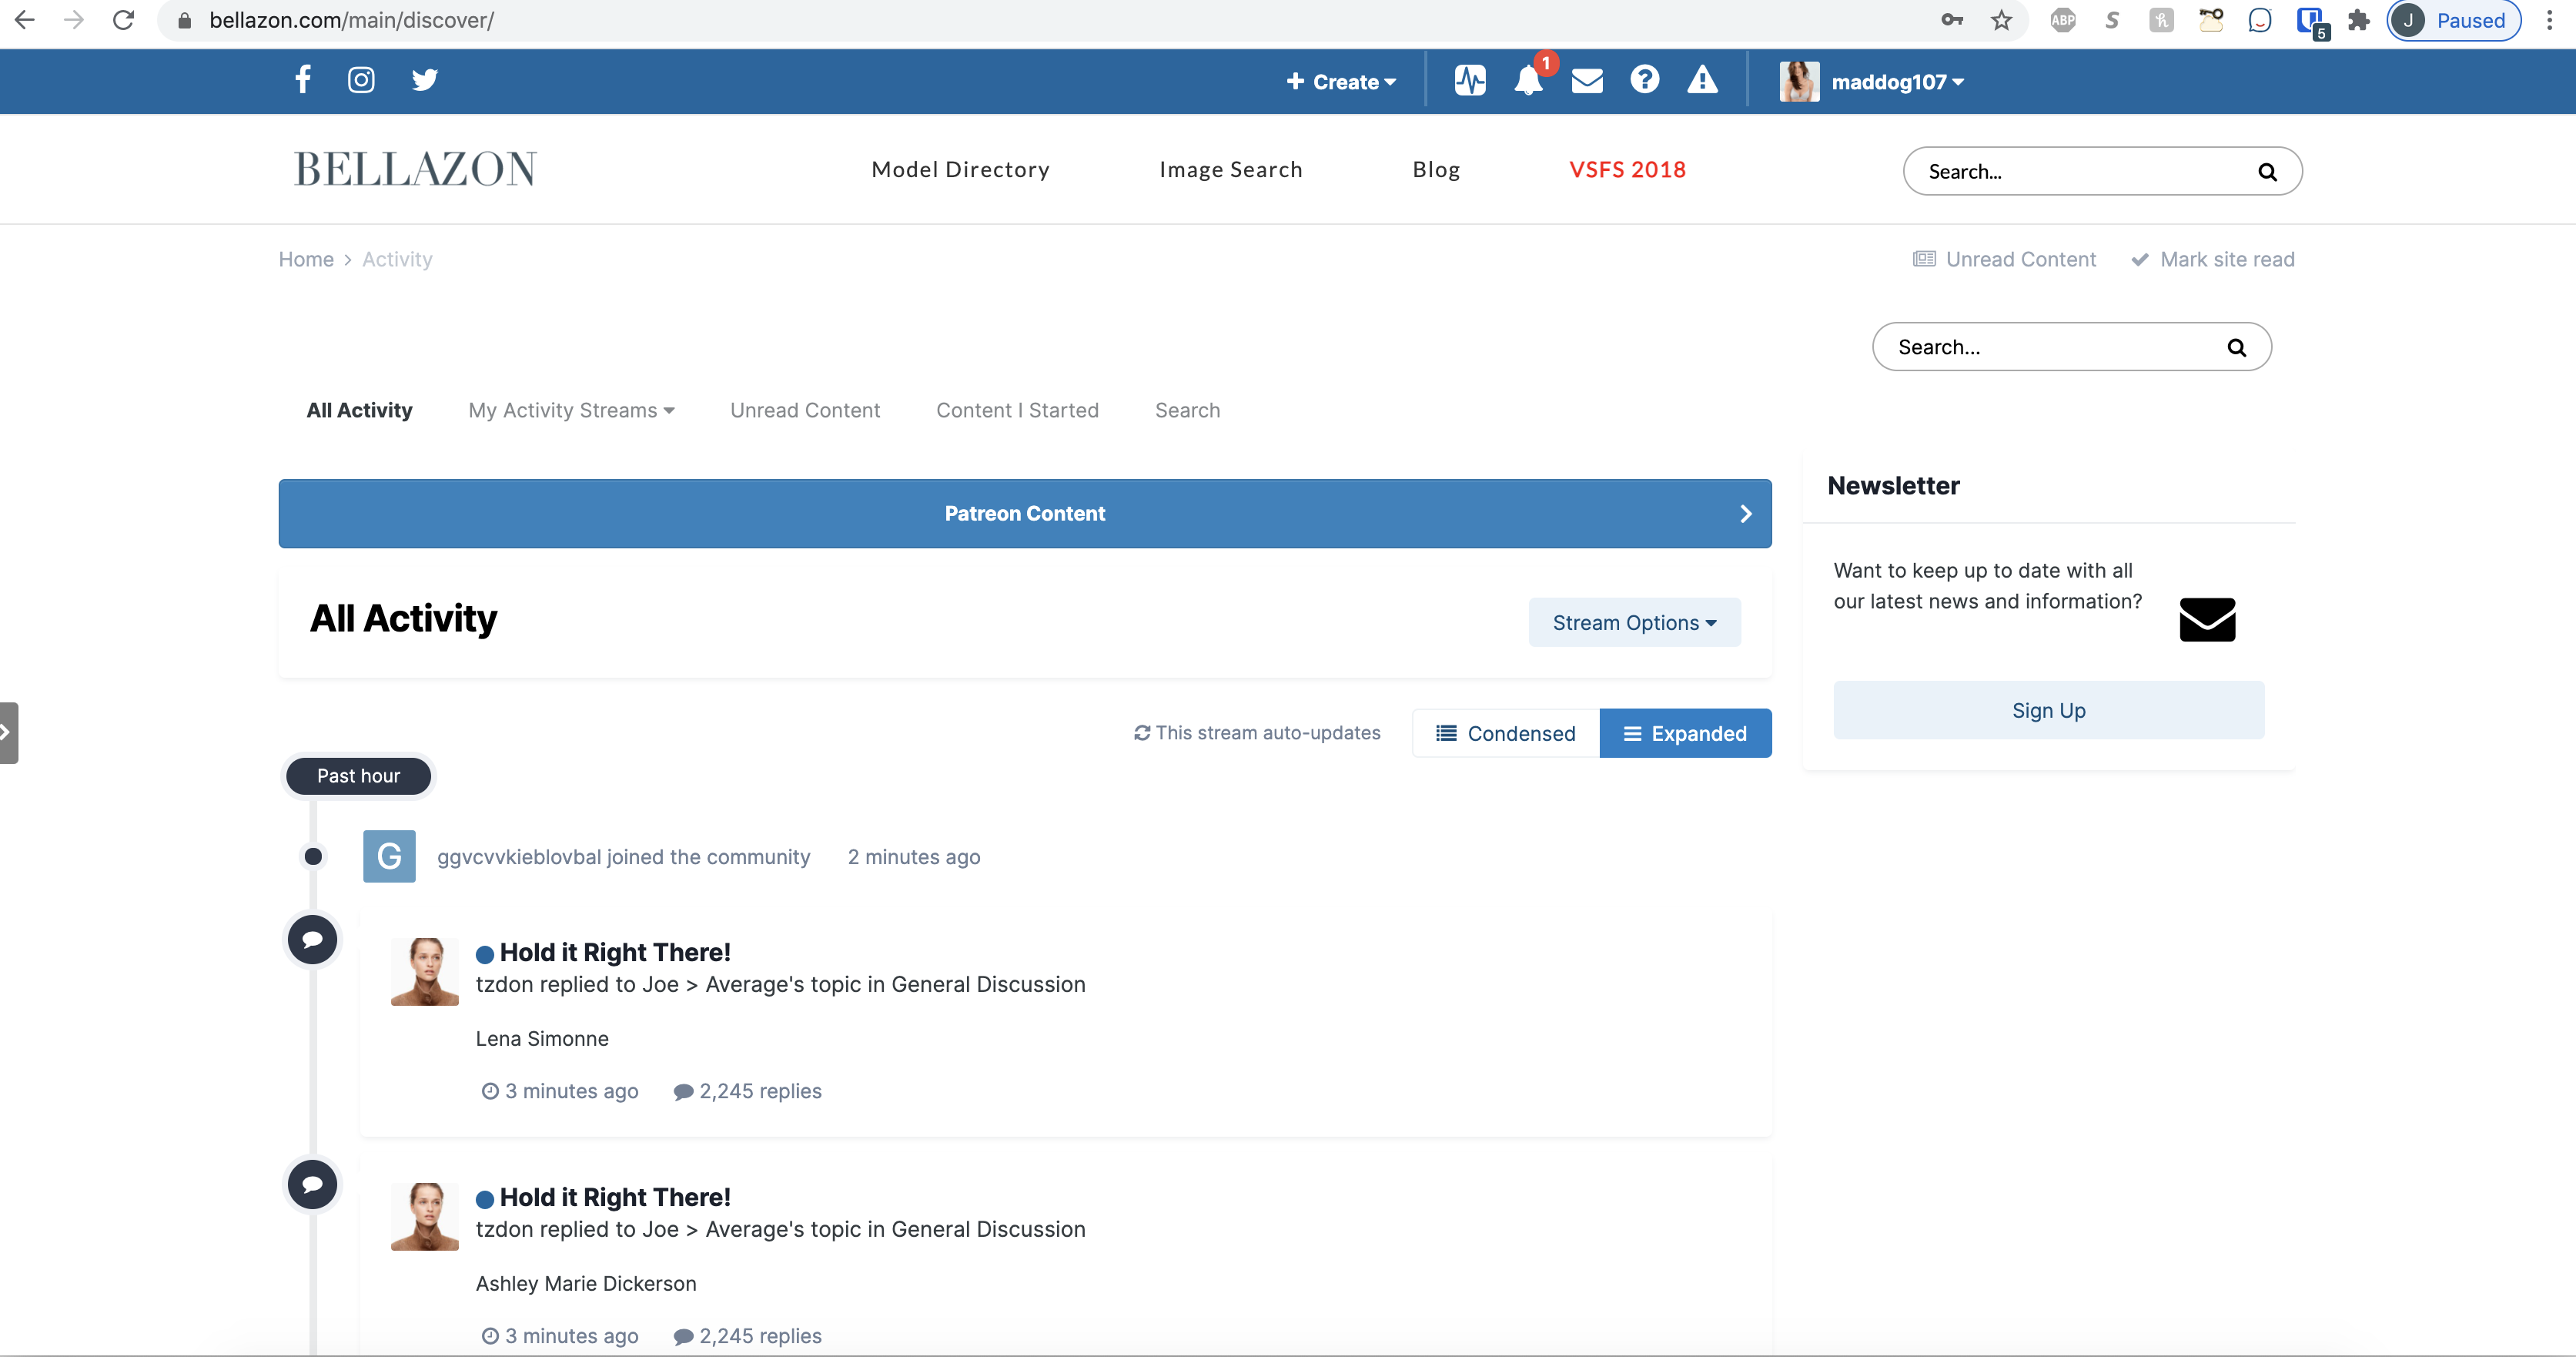Open the messages envelope in header
Viewport: 2576px width, 1357px height.
point(1587,81)
